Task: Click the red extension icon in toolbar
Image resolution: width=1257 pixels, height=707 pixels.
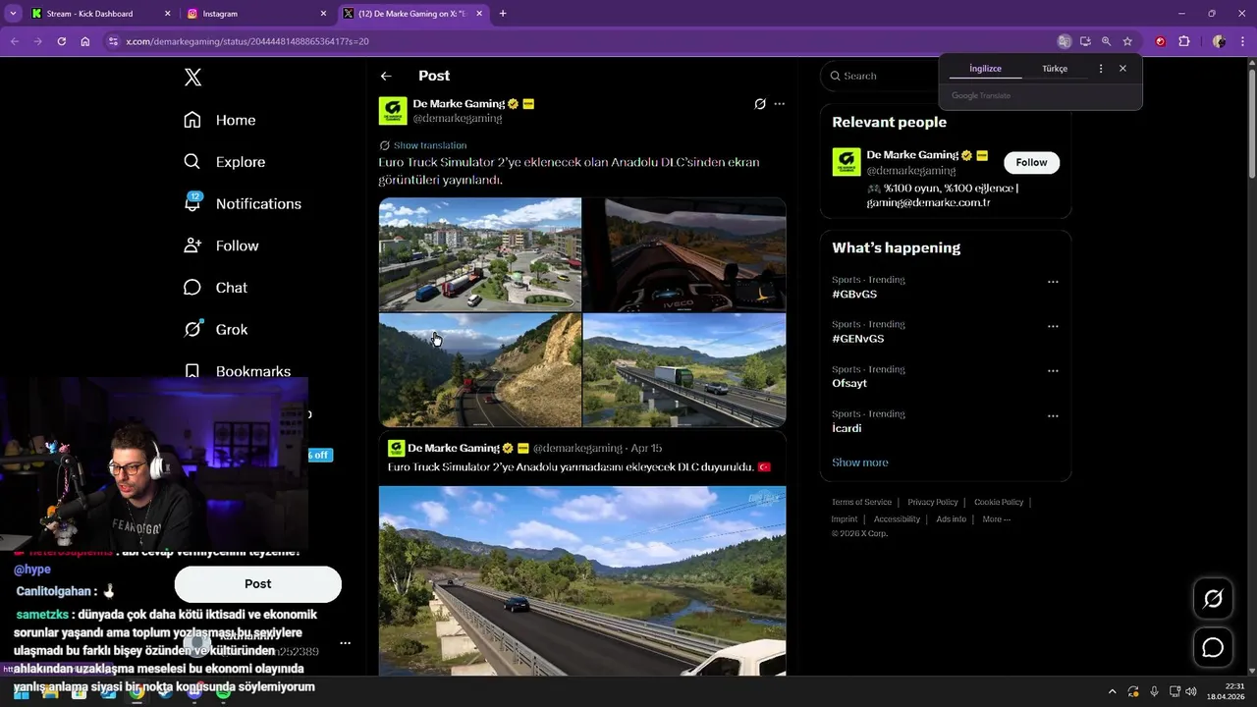Action: pyautogui.click(x=1160, y=41)
